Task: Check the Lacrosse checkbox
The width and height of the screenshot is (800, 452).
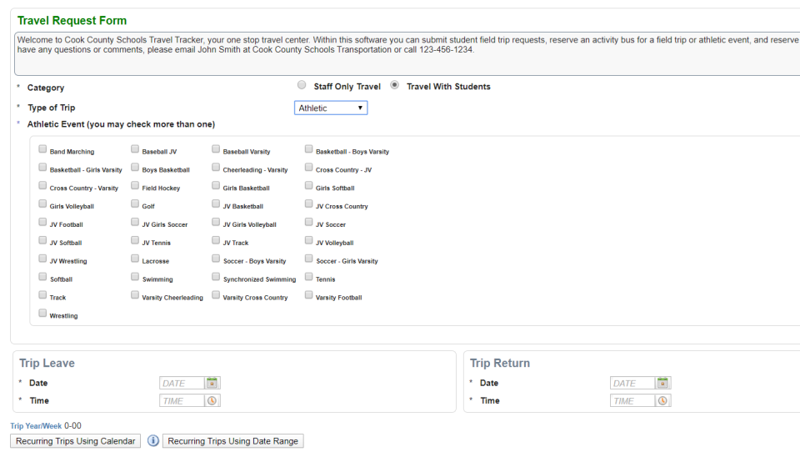Action: [x=135, y=259]
